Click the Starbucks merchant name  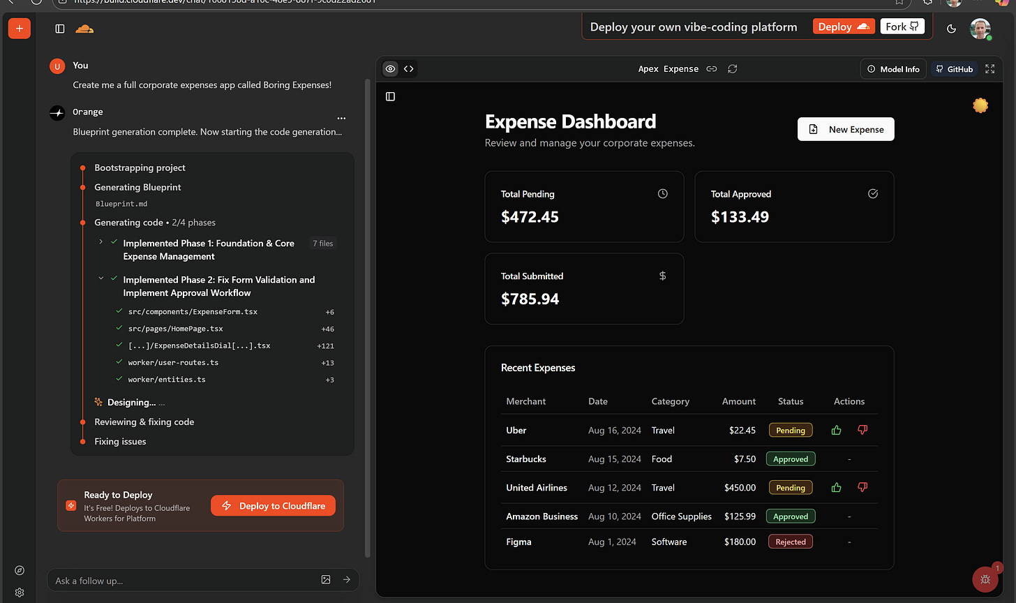coord(526,459)
